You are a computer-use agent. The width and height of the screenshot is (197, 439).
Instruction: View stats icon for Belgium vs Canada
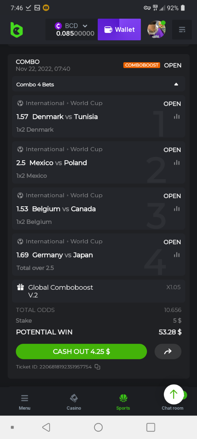pos(177,209)
